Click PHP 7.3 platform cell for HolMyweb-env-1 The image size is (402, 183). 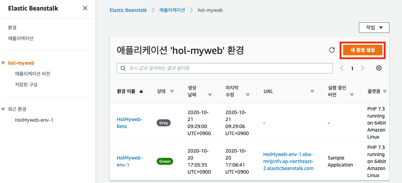(x=377, y=161)
